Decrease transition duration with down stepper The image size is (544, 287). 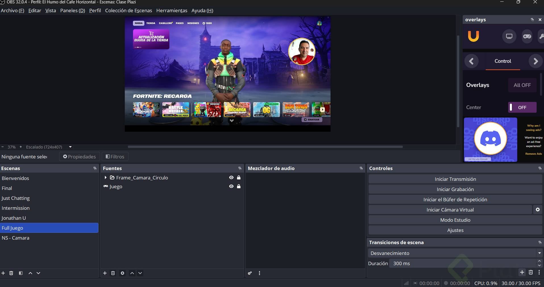[539, 266]
